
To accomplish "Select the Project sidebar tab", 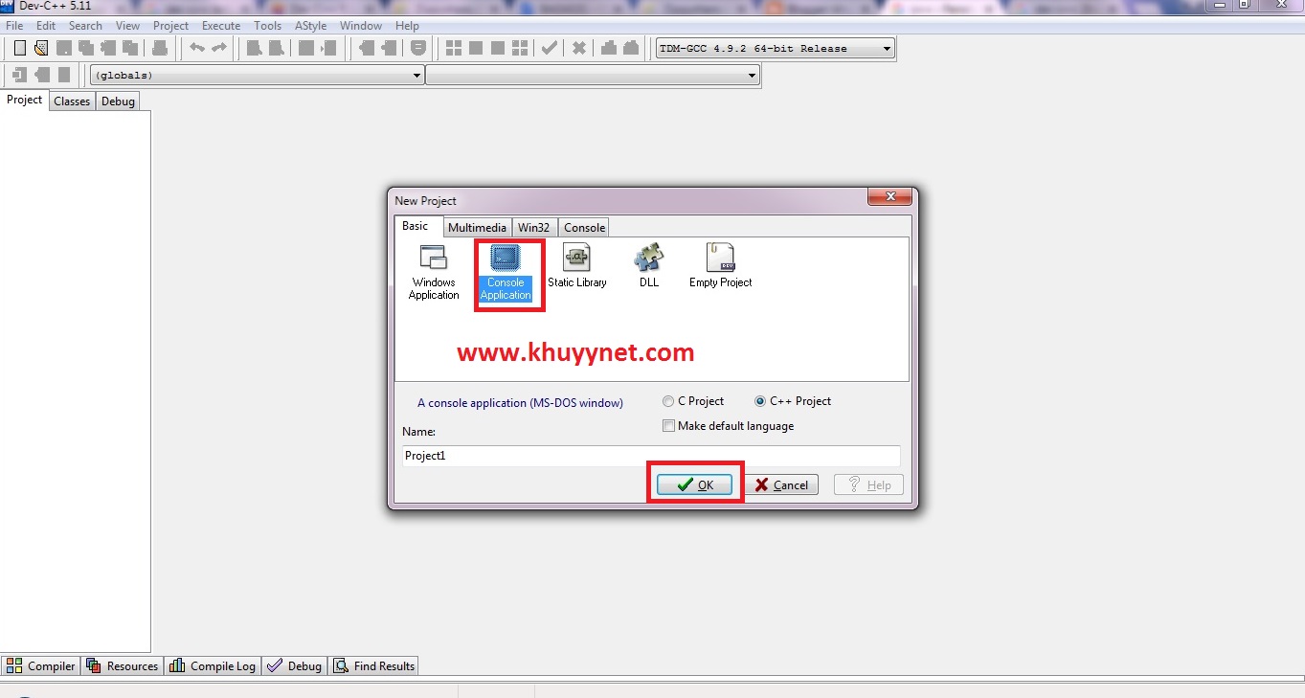I will (25, 100).
